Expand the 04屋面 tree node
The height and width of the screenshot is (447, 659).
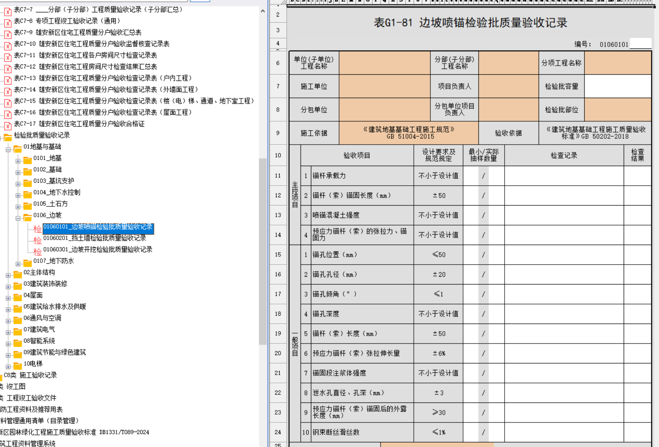[8, 298]
